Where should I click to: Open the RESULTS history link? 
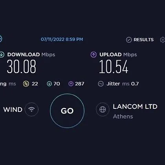[143, 40]
